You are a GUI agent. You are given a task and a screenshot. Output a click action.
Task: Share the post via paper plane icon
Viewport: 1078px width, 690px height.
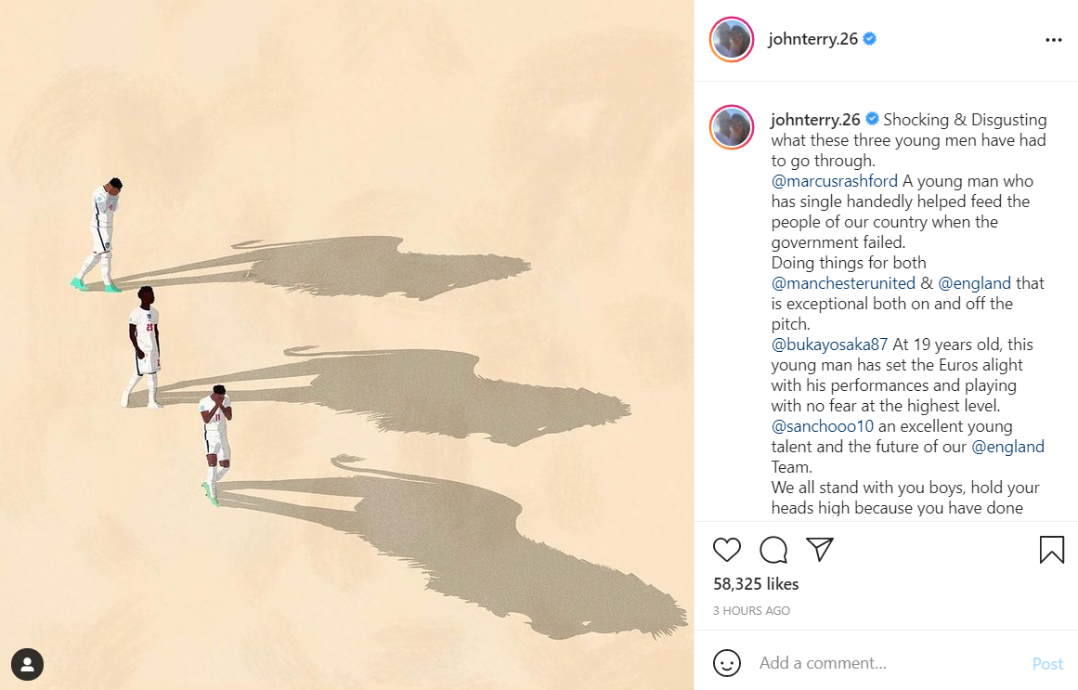[x=820, y=549]
